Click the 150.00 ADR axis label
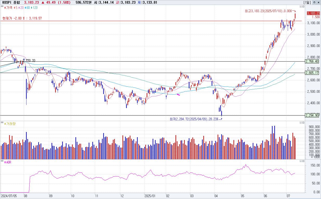Viewport: 321px width, 199px height. pyautogui.click(x=315, y=165)
